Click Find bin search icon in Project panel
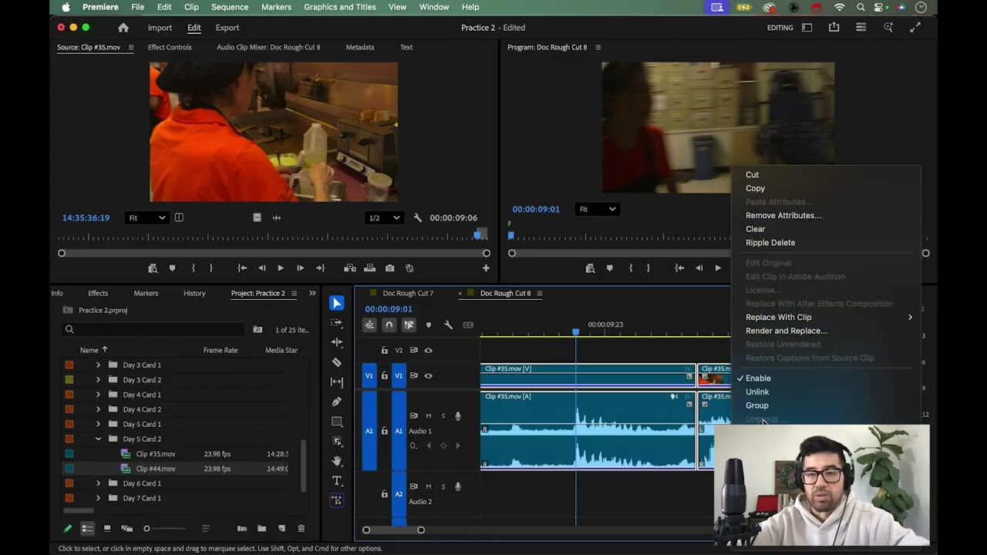The height and width of the screenshot is (555, 987). tap(258, 329)
